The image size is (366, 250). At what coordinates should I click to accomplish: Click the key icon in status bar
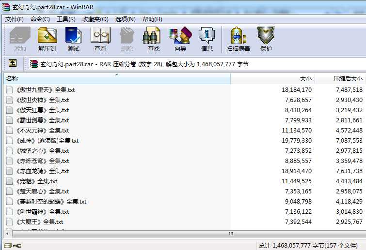[17, 246]
